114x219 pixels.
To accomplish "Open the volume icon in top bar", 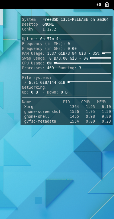I will click(x=99, y=5).
